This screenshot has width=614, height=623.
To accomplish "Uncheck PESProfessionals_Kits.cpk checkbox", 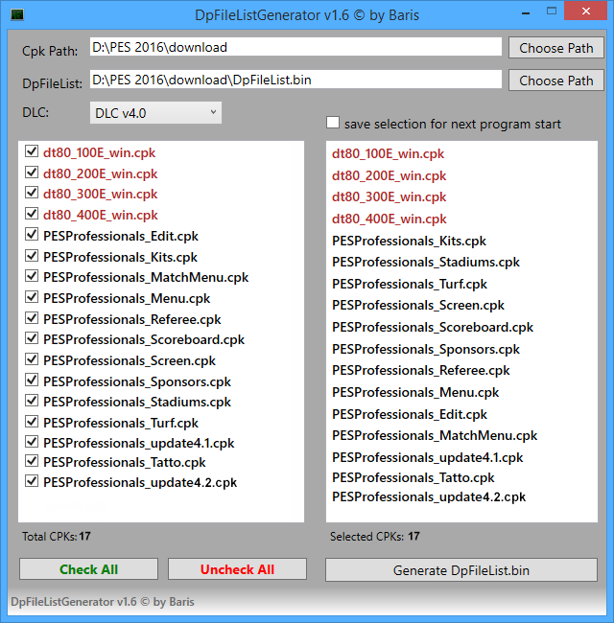I will (32, 256).
